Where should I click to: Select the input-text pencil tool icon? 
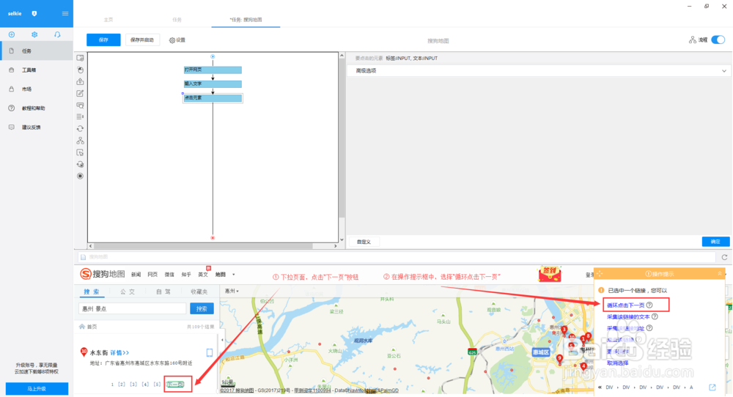pyautogui.click(x=81, y=94)
